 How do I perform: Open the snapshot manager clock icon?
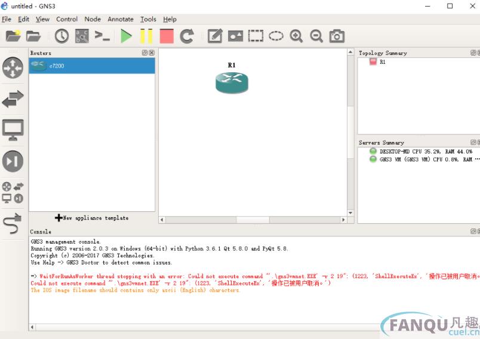(61, 36)
